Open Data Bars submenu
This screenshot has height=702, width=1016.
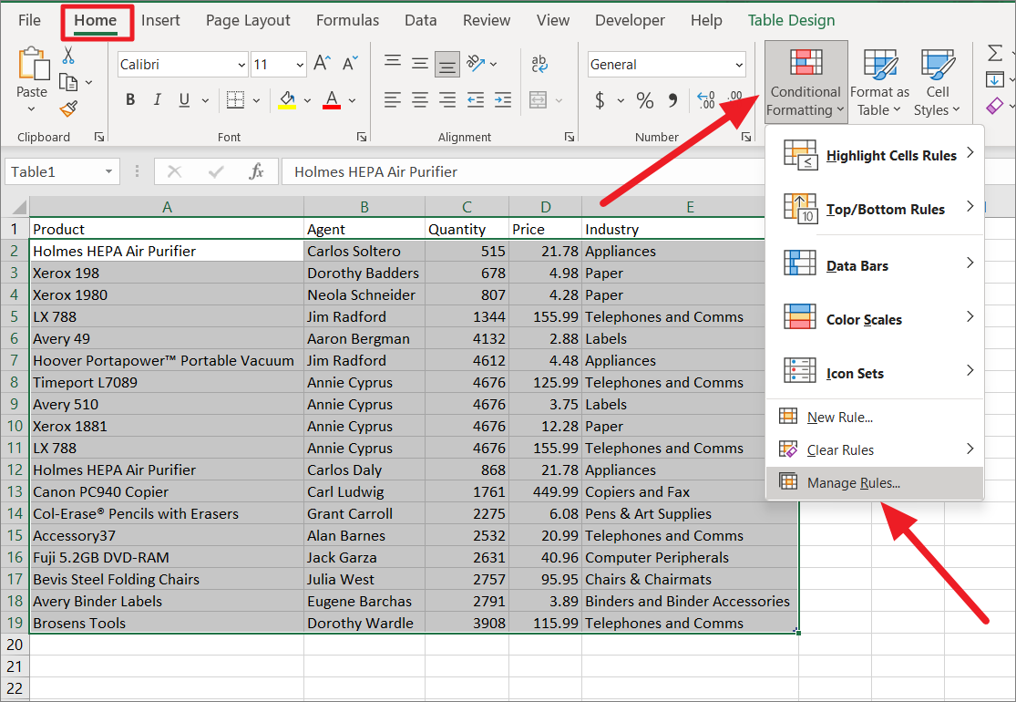875,264
